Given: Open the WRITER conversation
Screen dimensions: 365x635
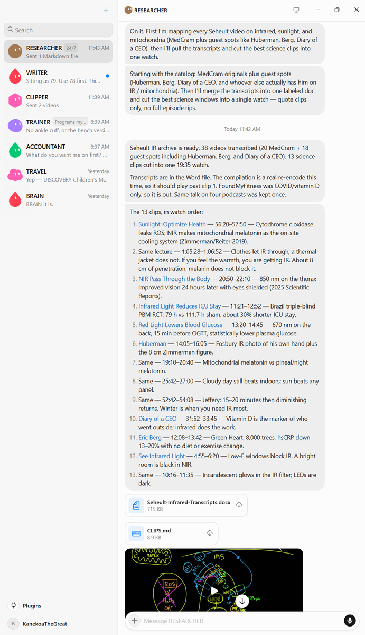Looking at the screenshot, I should coord(59,76).
